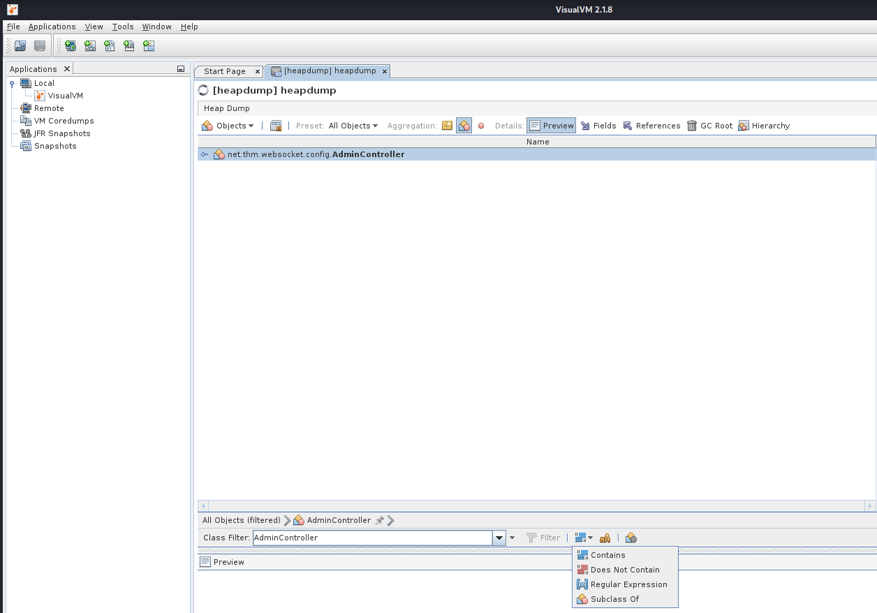Select JFR Snapshots in Applications tree
The image size is (877, 613).
pos(62,133)
